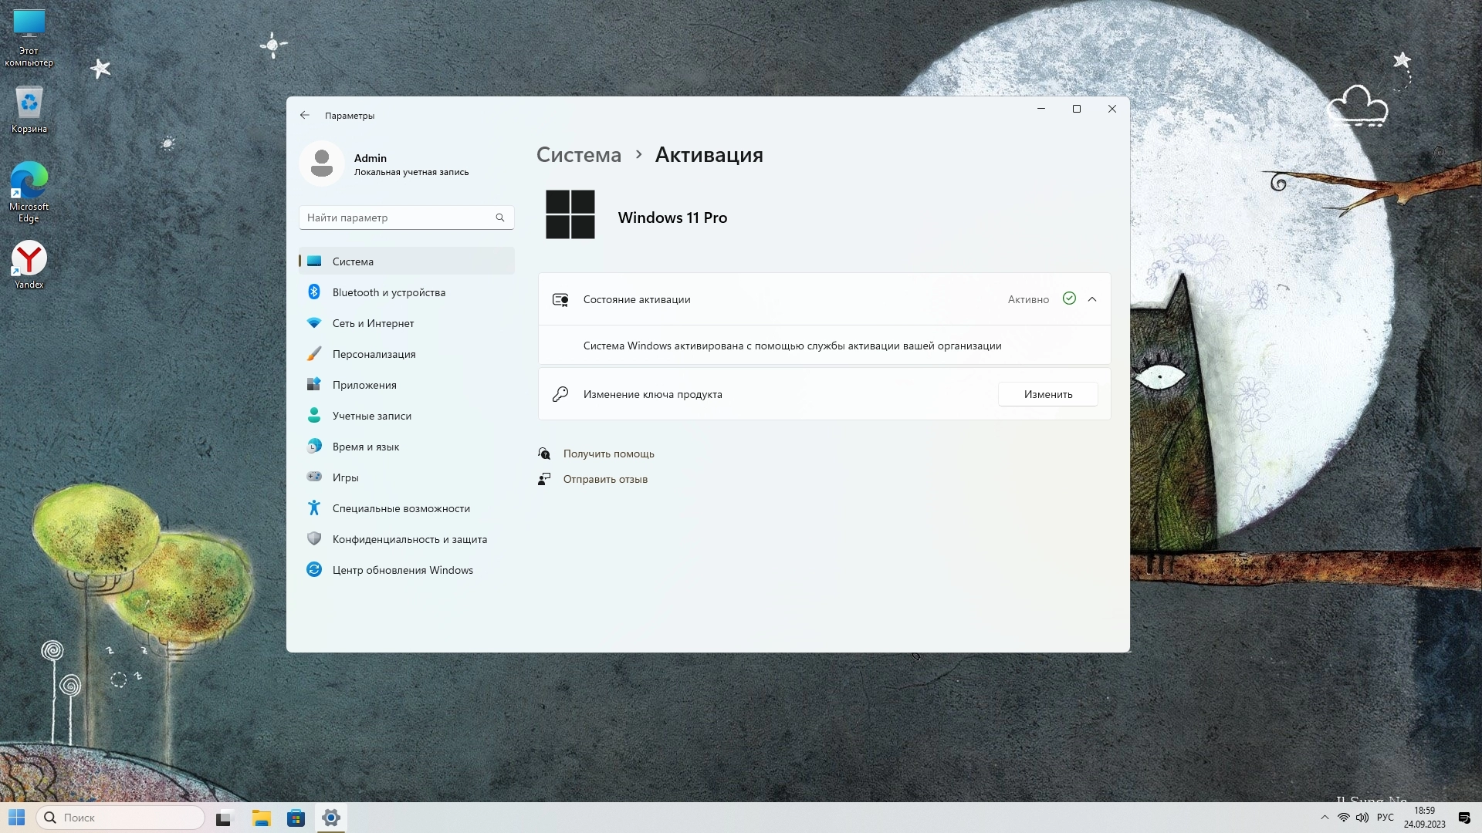Click the Время и язык globe icon
The width and height of the screenshot is (1482, 833).
(x=314, y=447)
